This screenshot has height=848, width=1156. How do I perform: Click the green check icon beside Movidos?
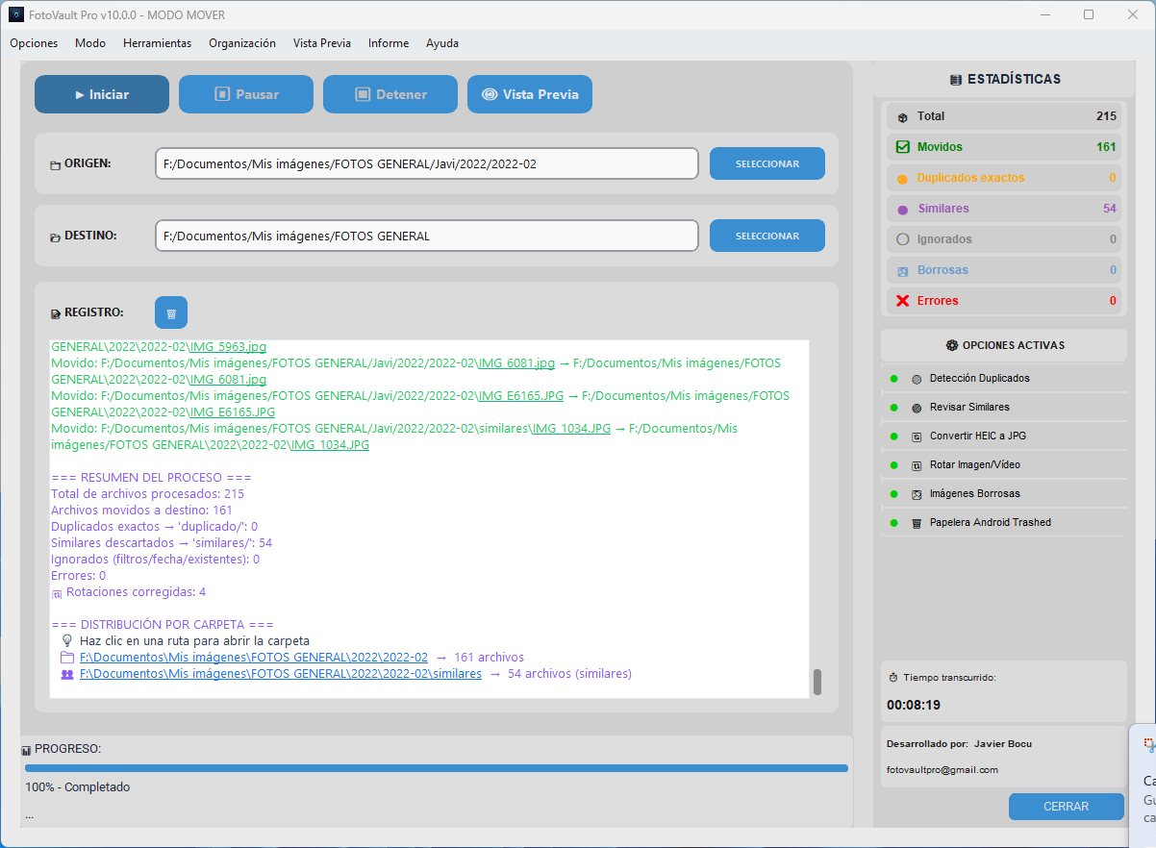pos(902,147)
